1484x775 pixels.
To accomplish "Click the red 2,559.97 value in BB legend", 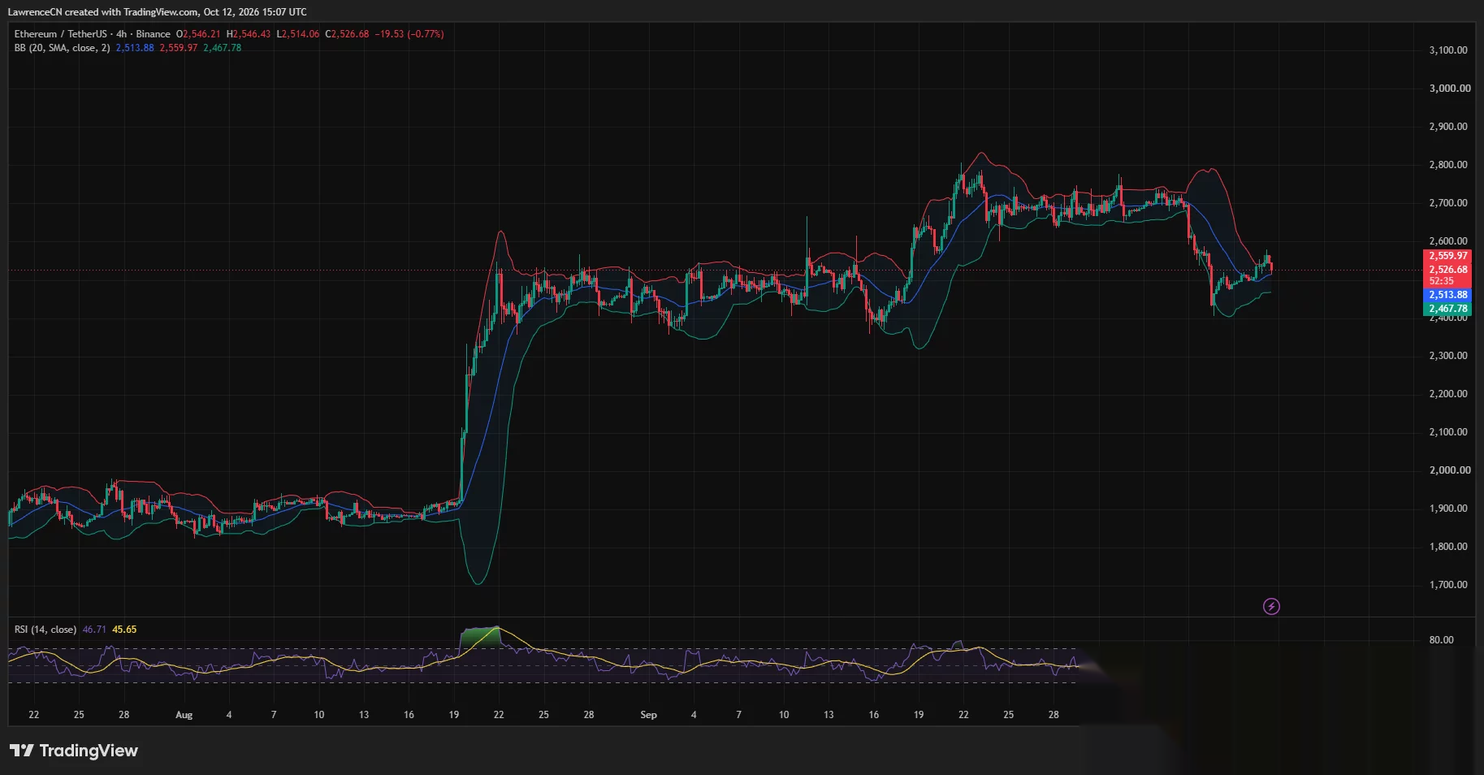I will coord(179,48).
